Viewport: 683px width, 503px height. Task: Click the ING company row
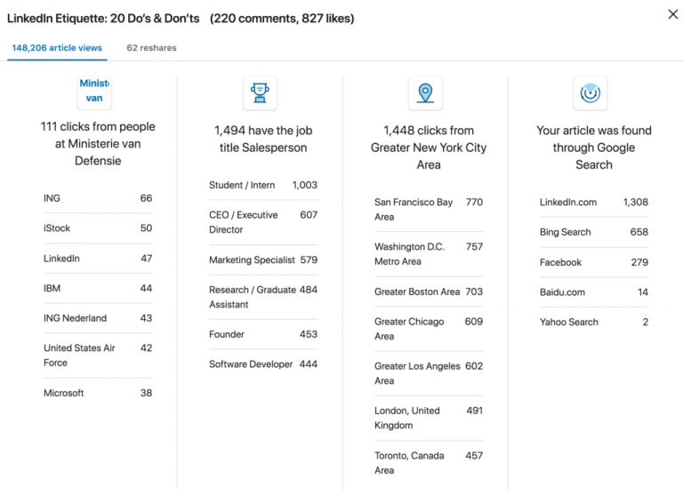click(98, 198)
